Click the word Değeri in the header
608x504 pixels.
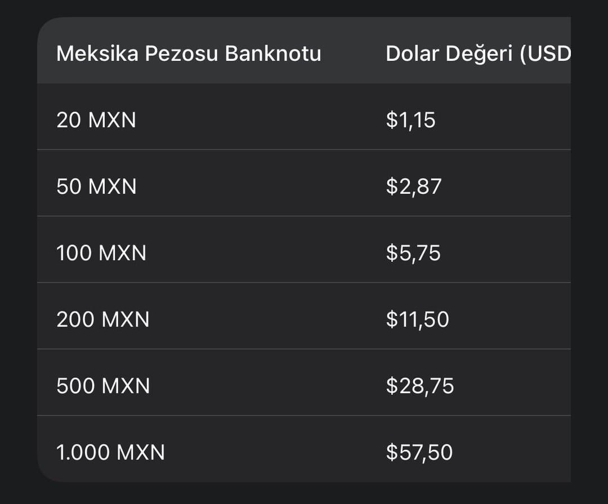coord(479,54)
